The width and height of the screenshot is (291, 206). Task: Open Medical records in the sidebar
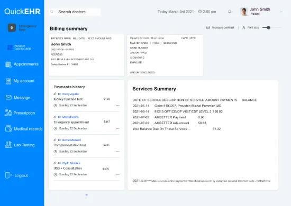tap(24, 129)
